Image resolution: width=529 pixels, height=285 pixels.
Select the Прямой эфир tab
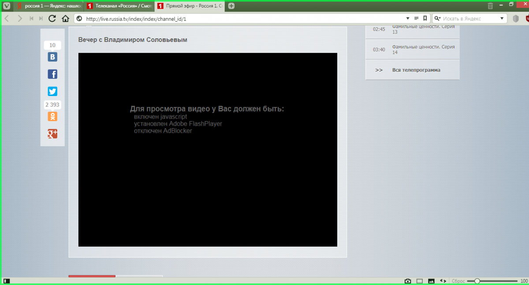(x=189, y=6)
